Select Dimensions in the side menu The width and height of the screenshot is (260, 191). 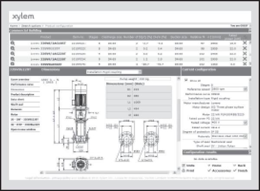pos(17,90)
